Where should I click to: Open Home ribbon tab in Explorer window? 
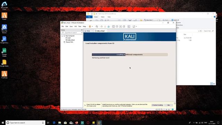96,17
